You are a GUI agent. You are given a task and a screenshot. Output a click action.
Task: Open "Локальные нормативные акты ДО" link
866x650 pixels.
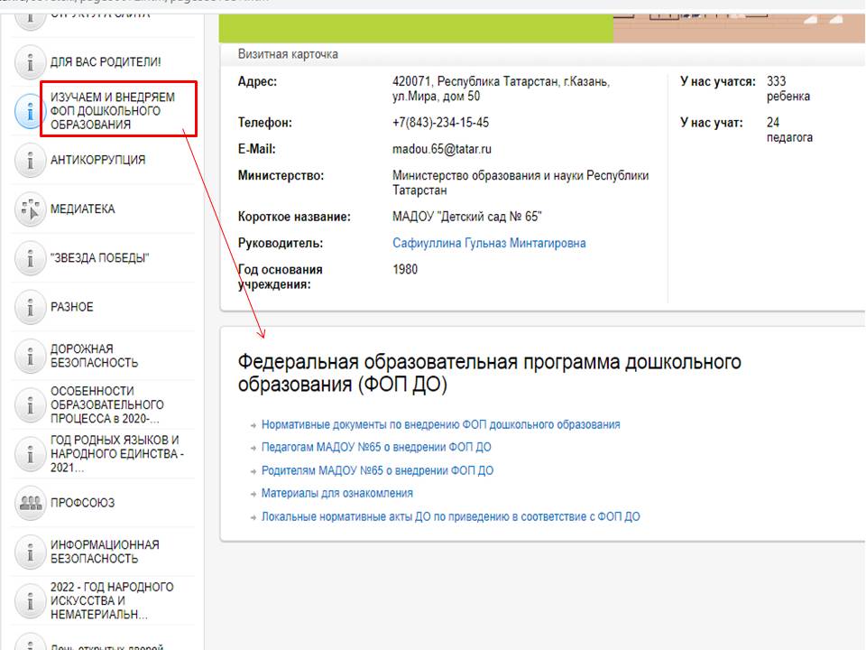[x=450, y=517]
